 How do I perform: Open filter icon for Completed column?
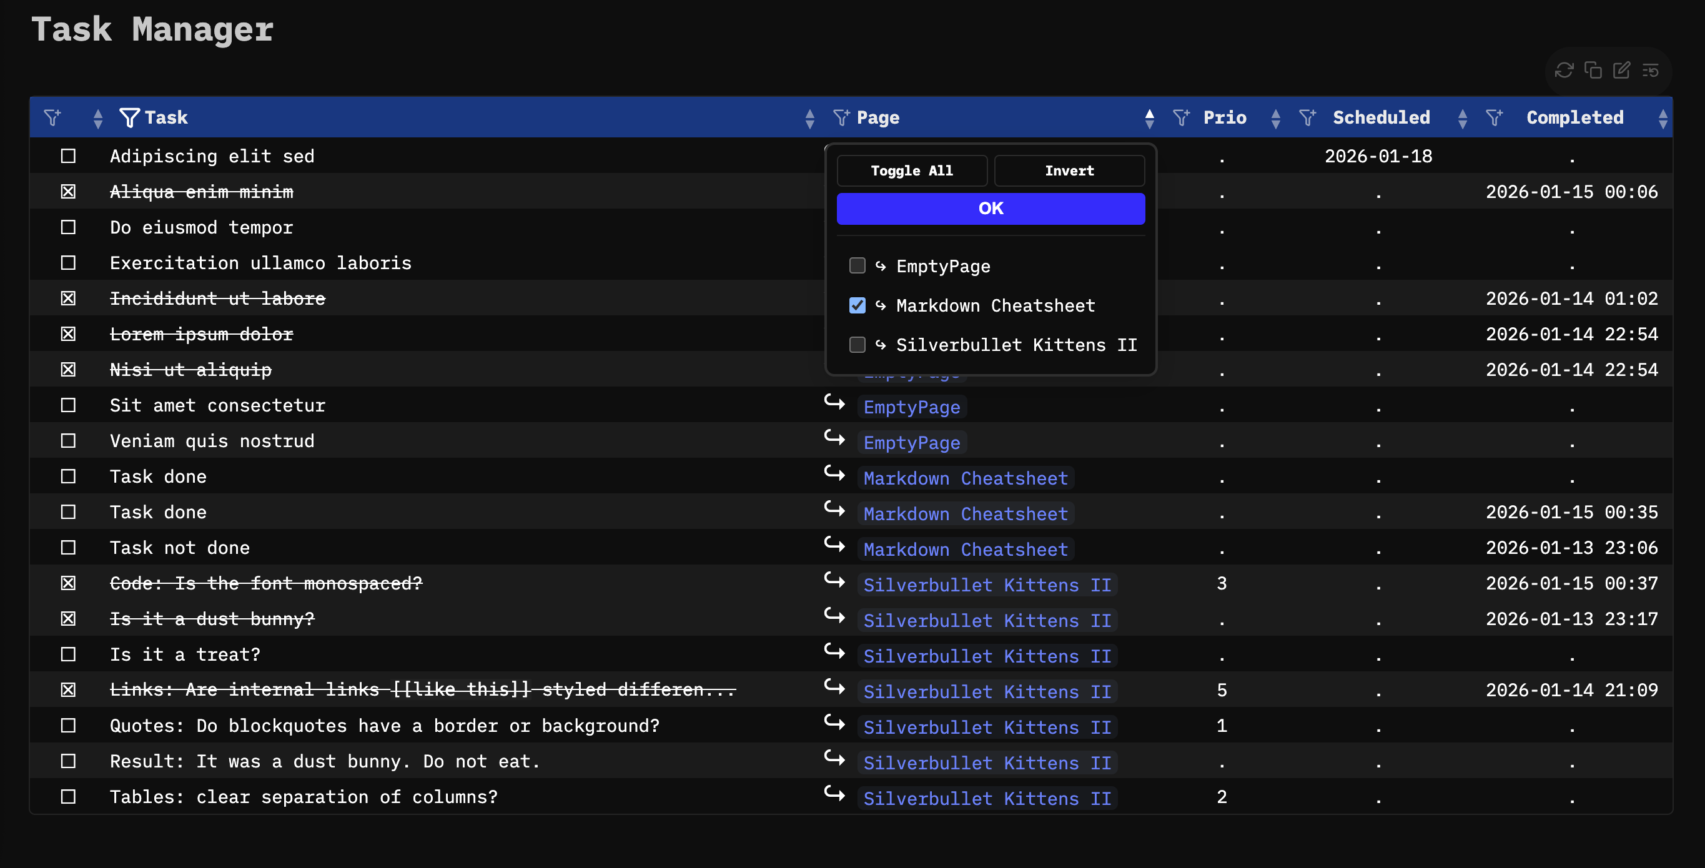[x=1494, y=118]
